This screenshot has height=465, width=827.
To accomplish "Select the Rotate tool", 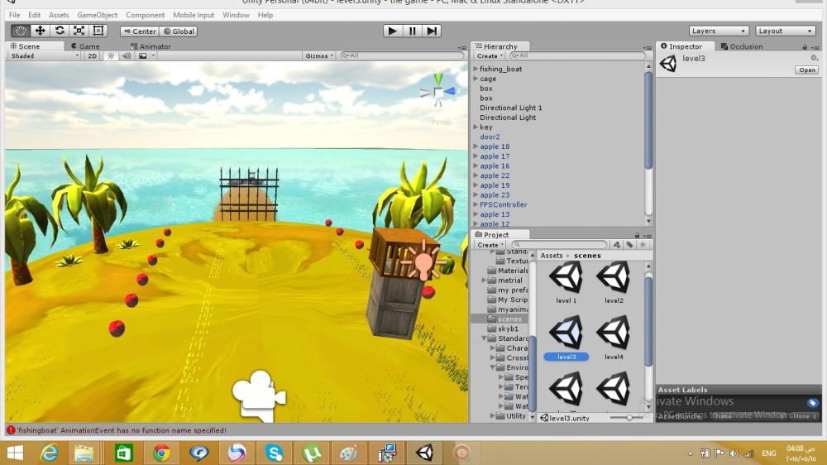I will 60,31.
